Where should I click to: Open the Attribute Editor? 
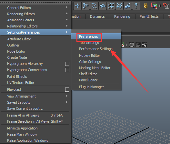tap(35, 39)
